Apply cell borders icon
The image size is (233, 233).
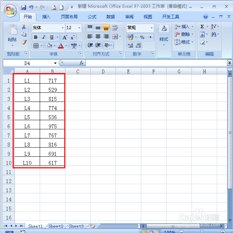point(36,46)
